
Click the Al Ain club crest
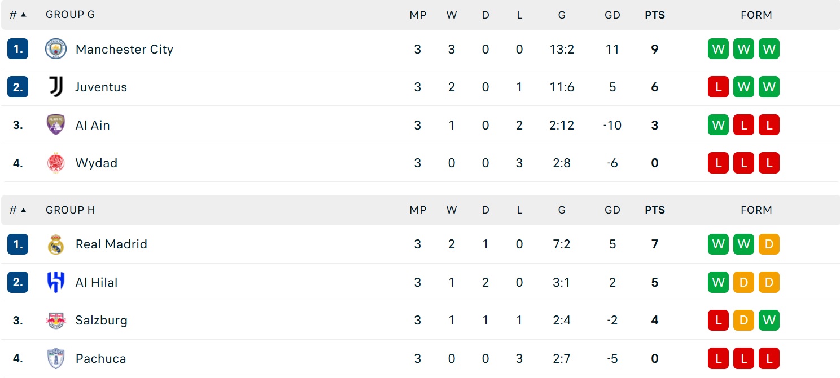pyautogui.click(x=56, y=125)
